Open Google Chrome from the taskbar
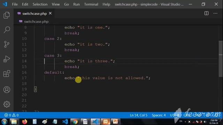This screenshot has height=125, width=223. pyautogui.click(x=75, y=122)
